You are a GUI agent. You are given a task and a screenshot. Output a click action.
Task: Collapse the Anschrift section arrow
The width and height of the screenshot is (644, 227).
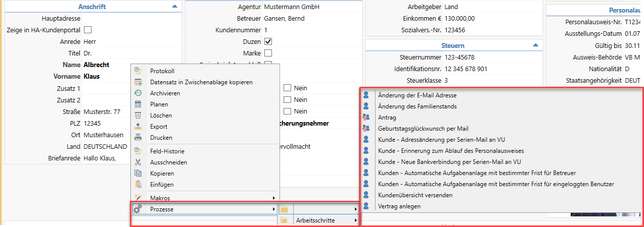[x=175, y=7]
